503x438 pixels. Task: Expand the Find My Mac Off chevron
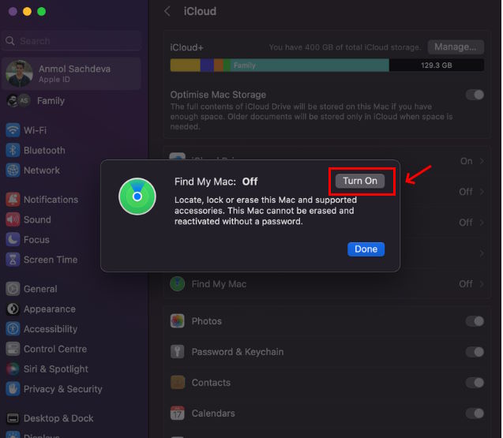pos(482,284)
